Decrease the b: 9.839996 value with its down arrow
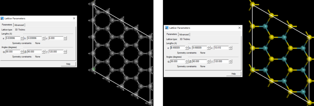Screen dimensions: 314x106 click(x=43, y=39)
